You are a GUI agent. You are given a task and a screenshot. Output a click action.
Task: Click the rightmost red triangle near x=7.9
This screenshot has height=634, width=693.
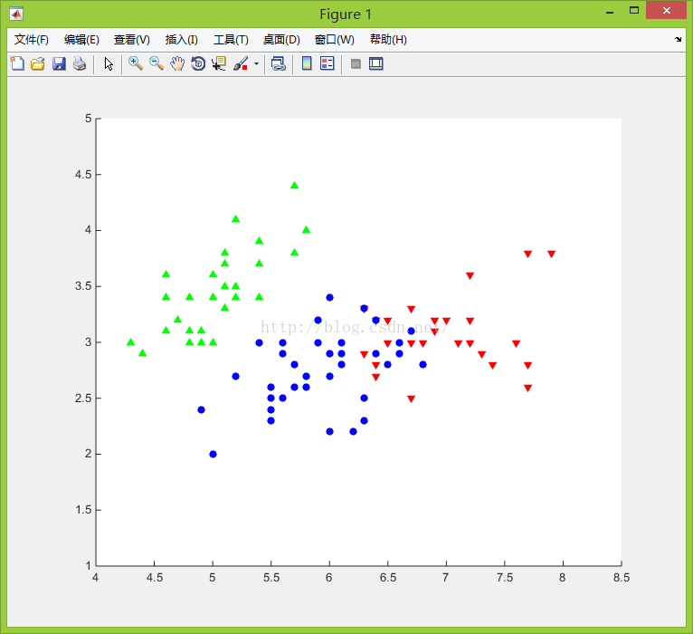point(551,254)
